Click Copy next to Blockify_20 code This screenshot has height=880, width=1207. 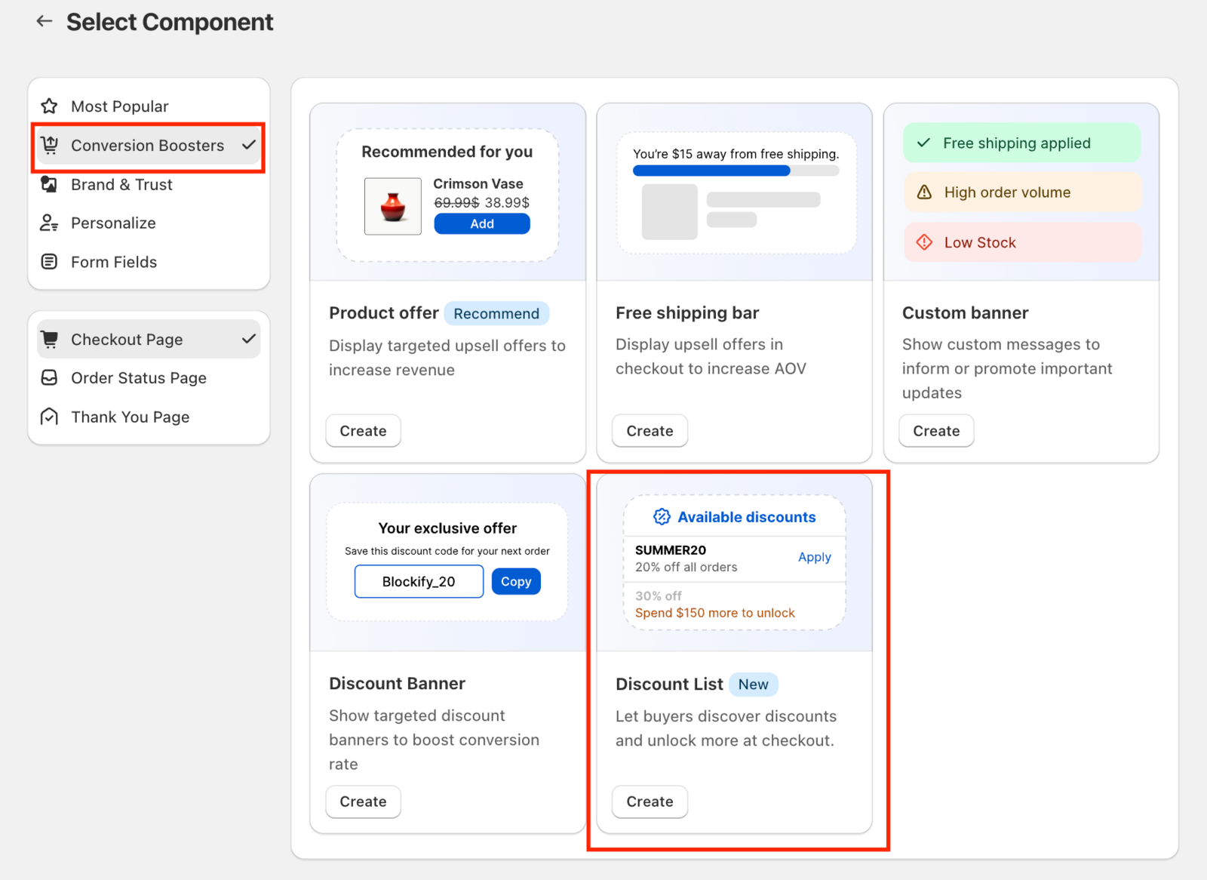[x=516, y=581]
